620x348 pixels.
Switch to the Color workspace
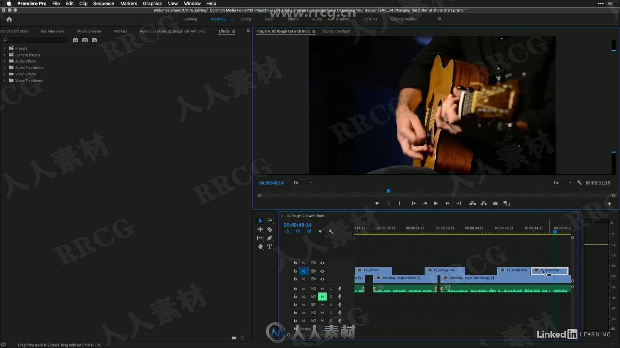(269, 19)
